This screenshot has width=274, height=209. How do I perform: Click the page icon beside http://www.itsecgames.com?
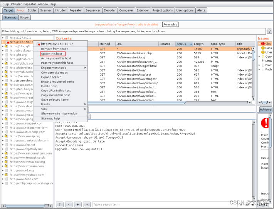pyautogui.click(x=7, y=128)
